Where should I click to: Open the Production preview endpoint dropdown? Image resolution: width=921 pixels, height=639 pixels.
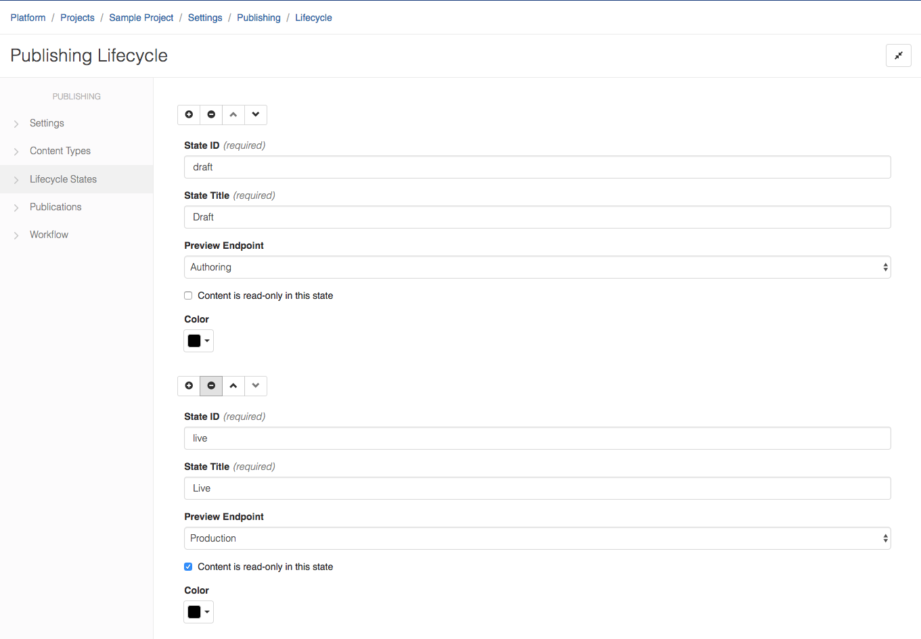point(537,538)
